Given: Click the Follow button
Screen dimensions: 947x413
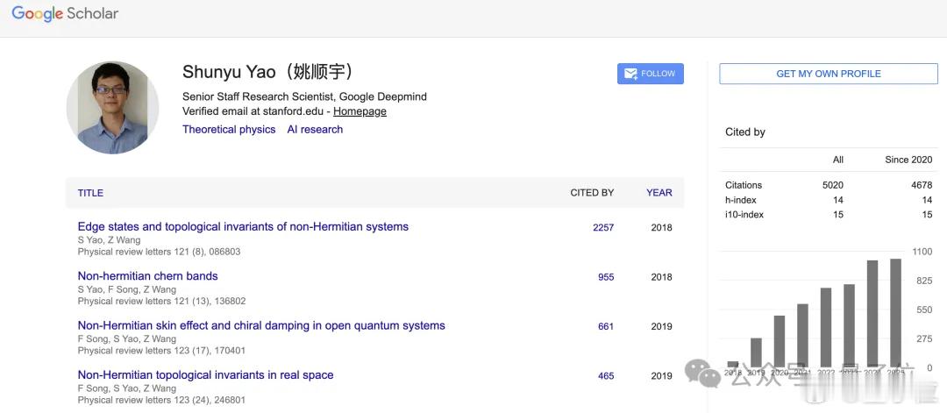Looking at the screenshot, I should point(651,74).
